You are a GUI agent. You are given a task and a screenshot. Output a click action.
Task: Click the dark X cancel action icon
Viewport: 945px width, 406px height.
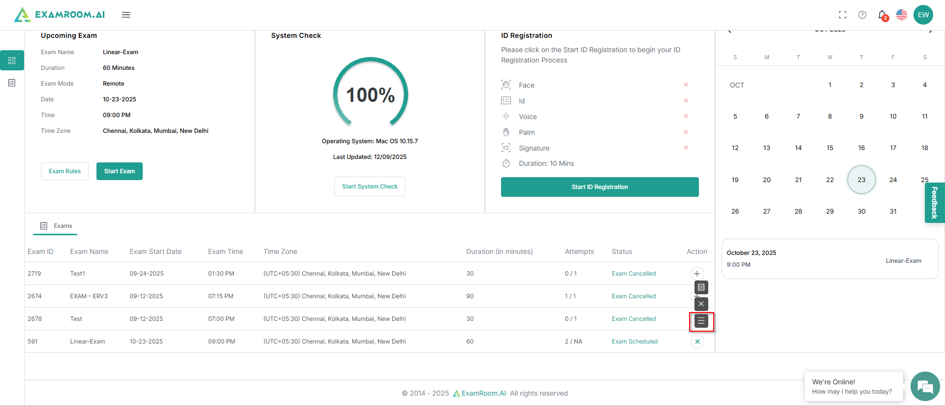(701, 304)
